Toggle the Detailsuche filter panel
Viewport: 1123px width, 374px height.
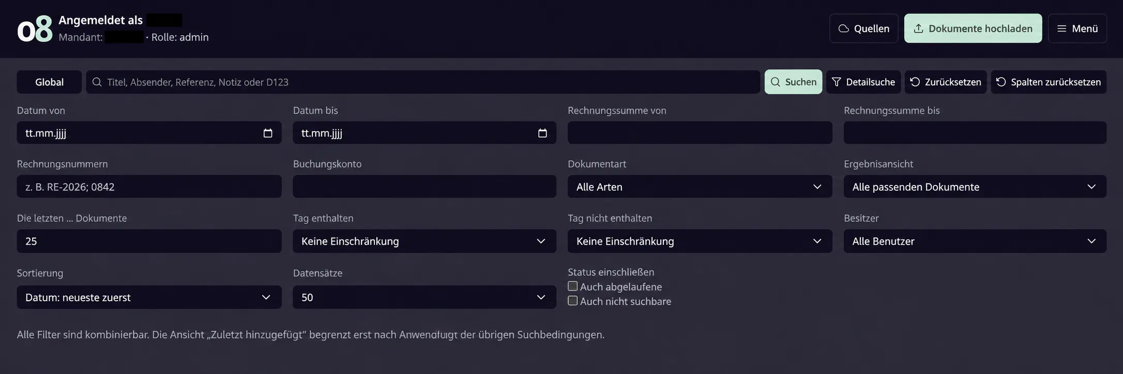(863, 82)
